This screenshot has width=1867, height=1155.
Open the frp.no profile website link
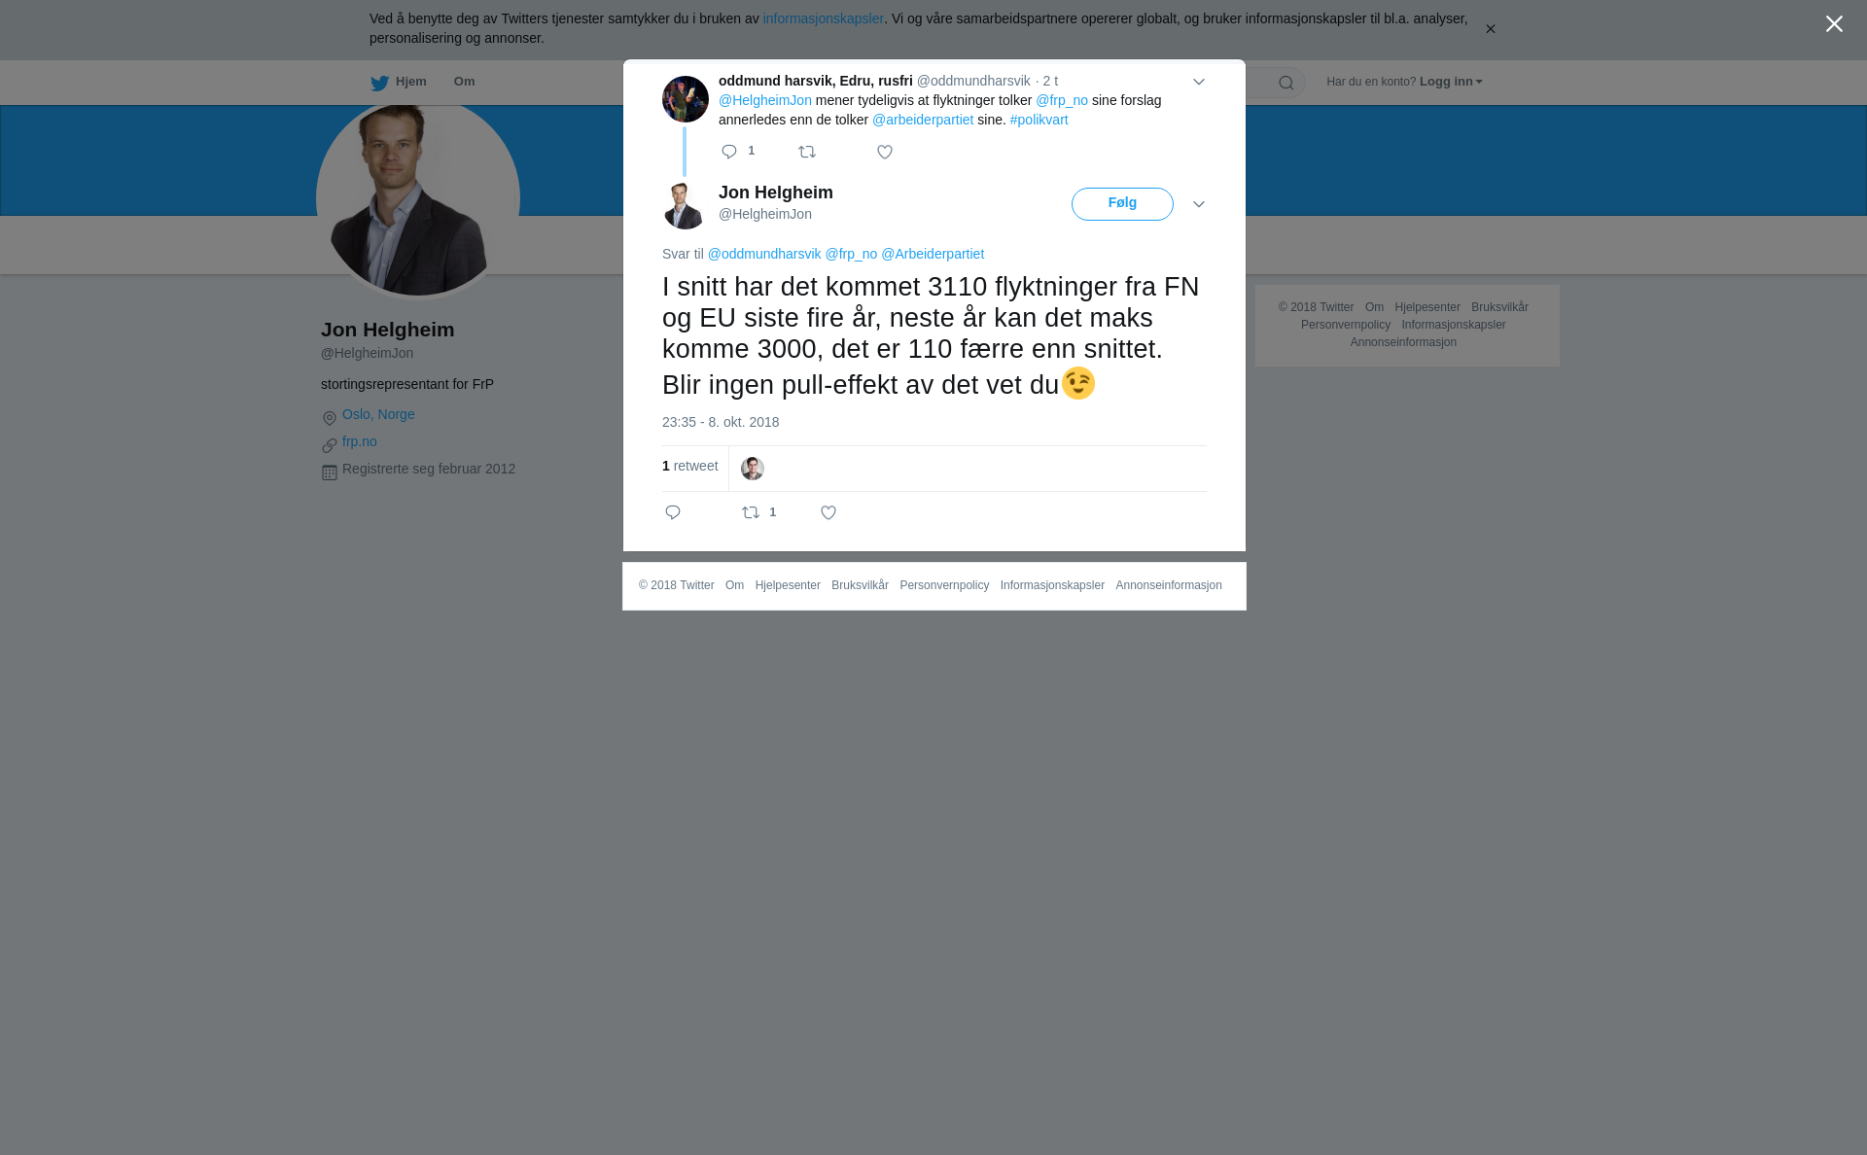[x=360, y=441]
